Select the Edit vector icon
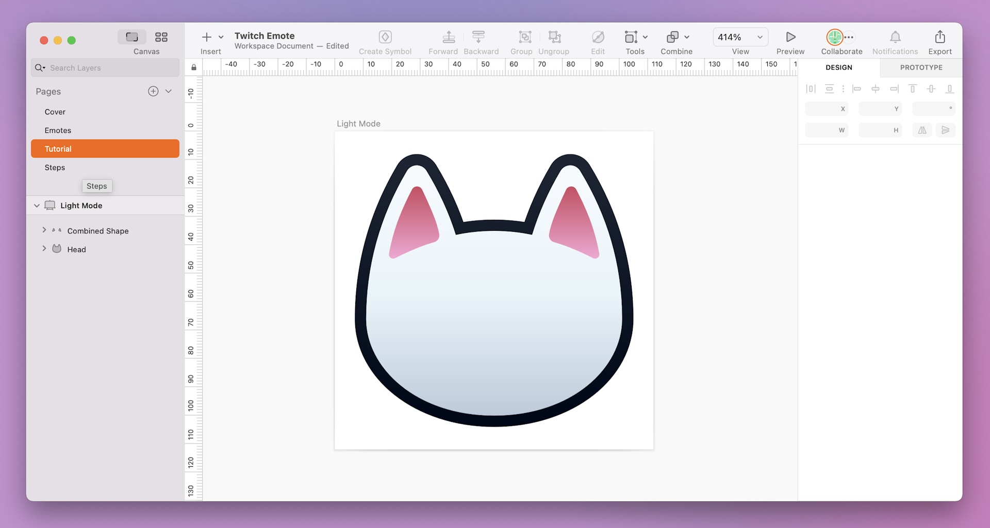Screen dimensions: 990x528 point(598,37)
